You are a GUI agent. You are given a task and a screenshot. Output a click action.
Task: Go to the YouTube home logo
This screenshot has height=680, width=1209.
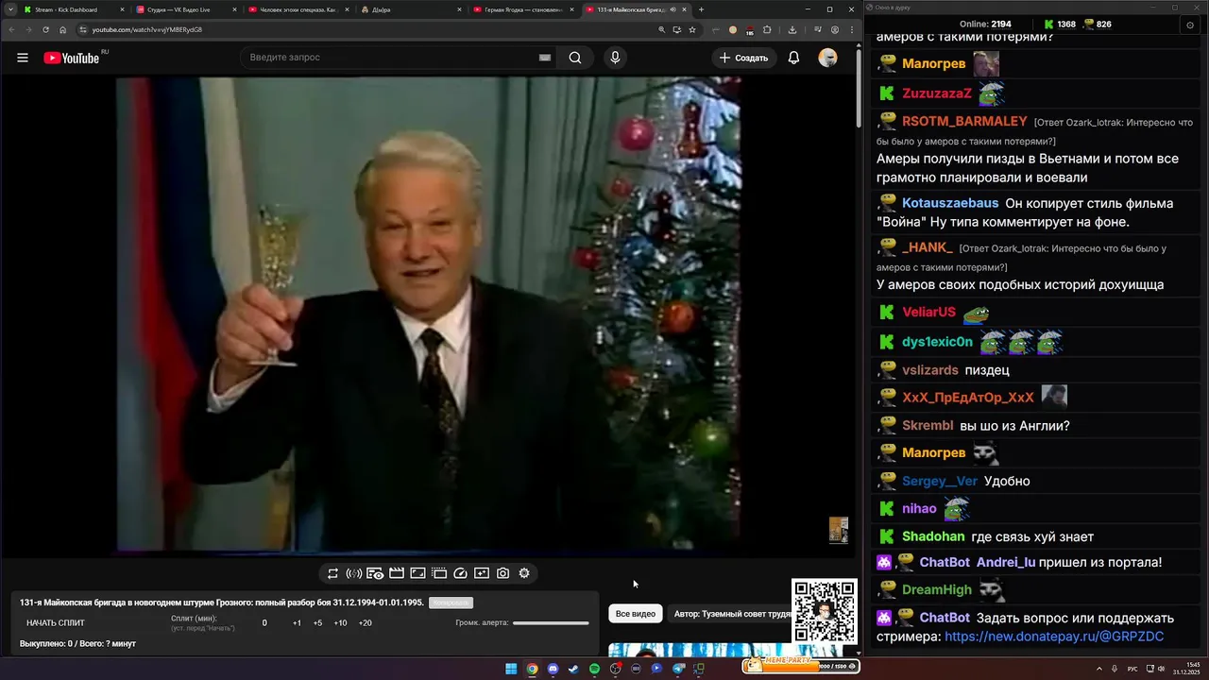click(x=72, y=58)
